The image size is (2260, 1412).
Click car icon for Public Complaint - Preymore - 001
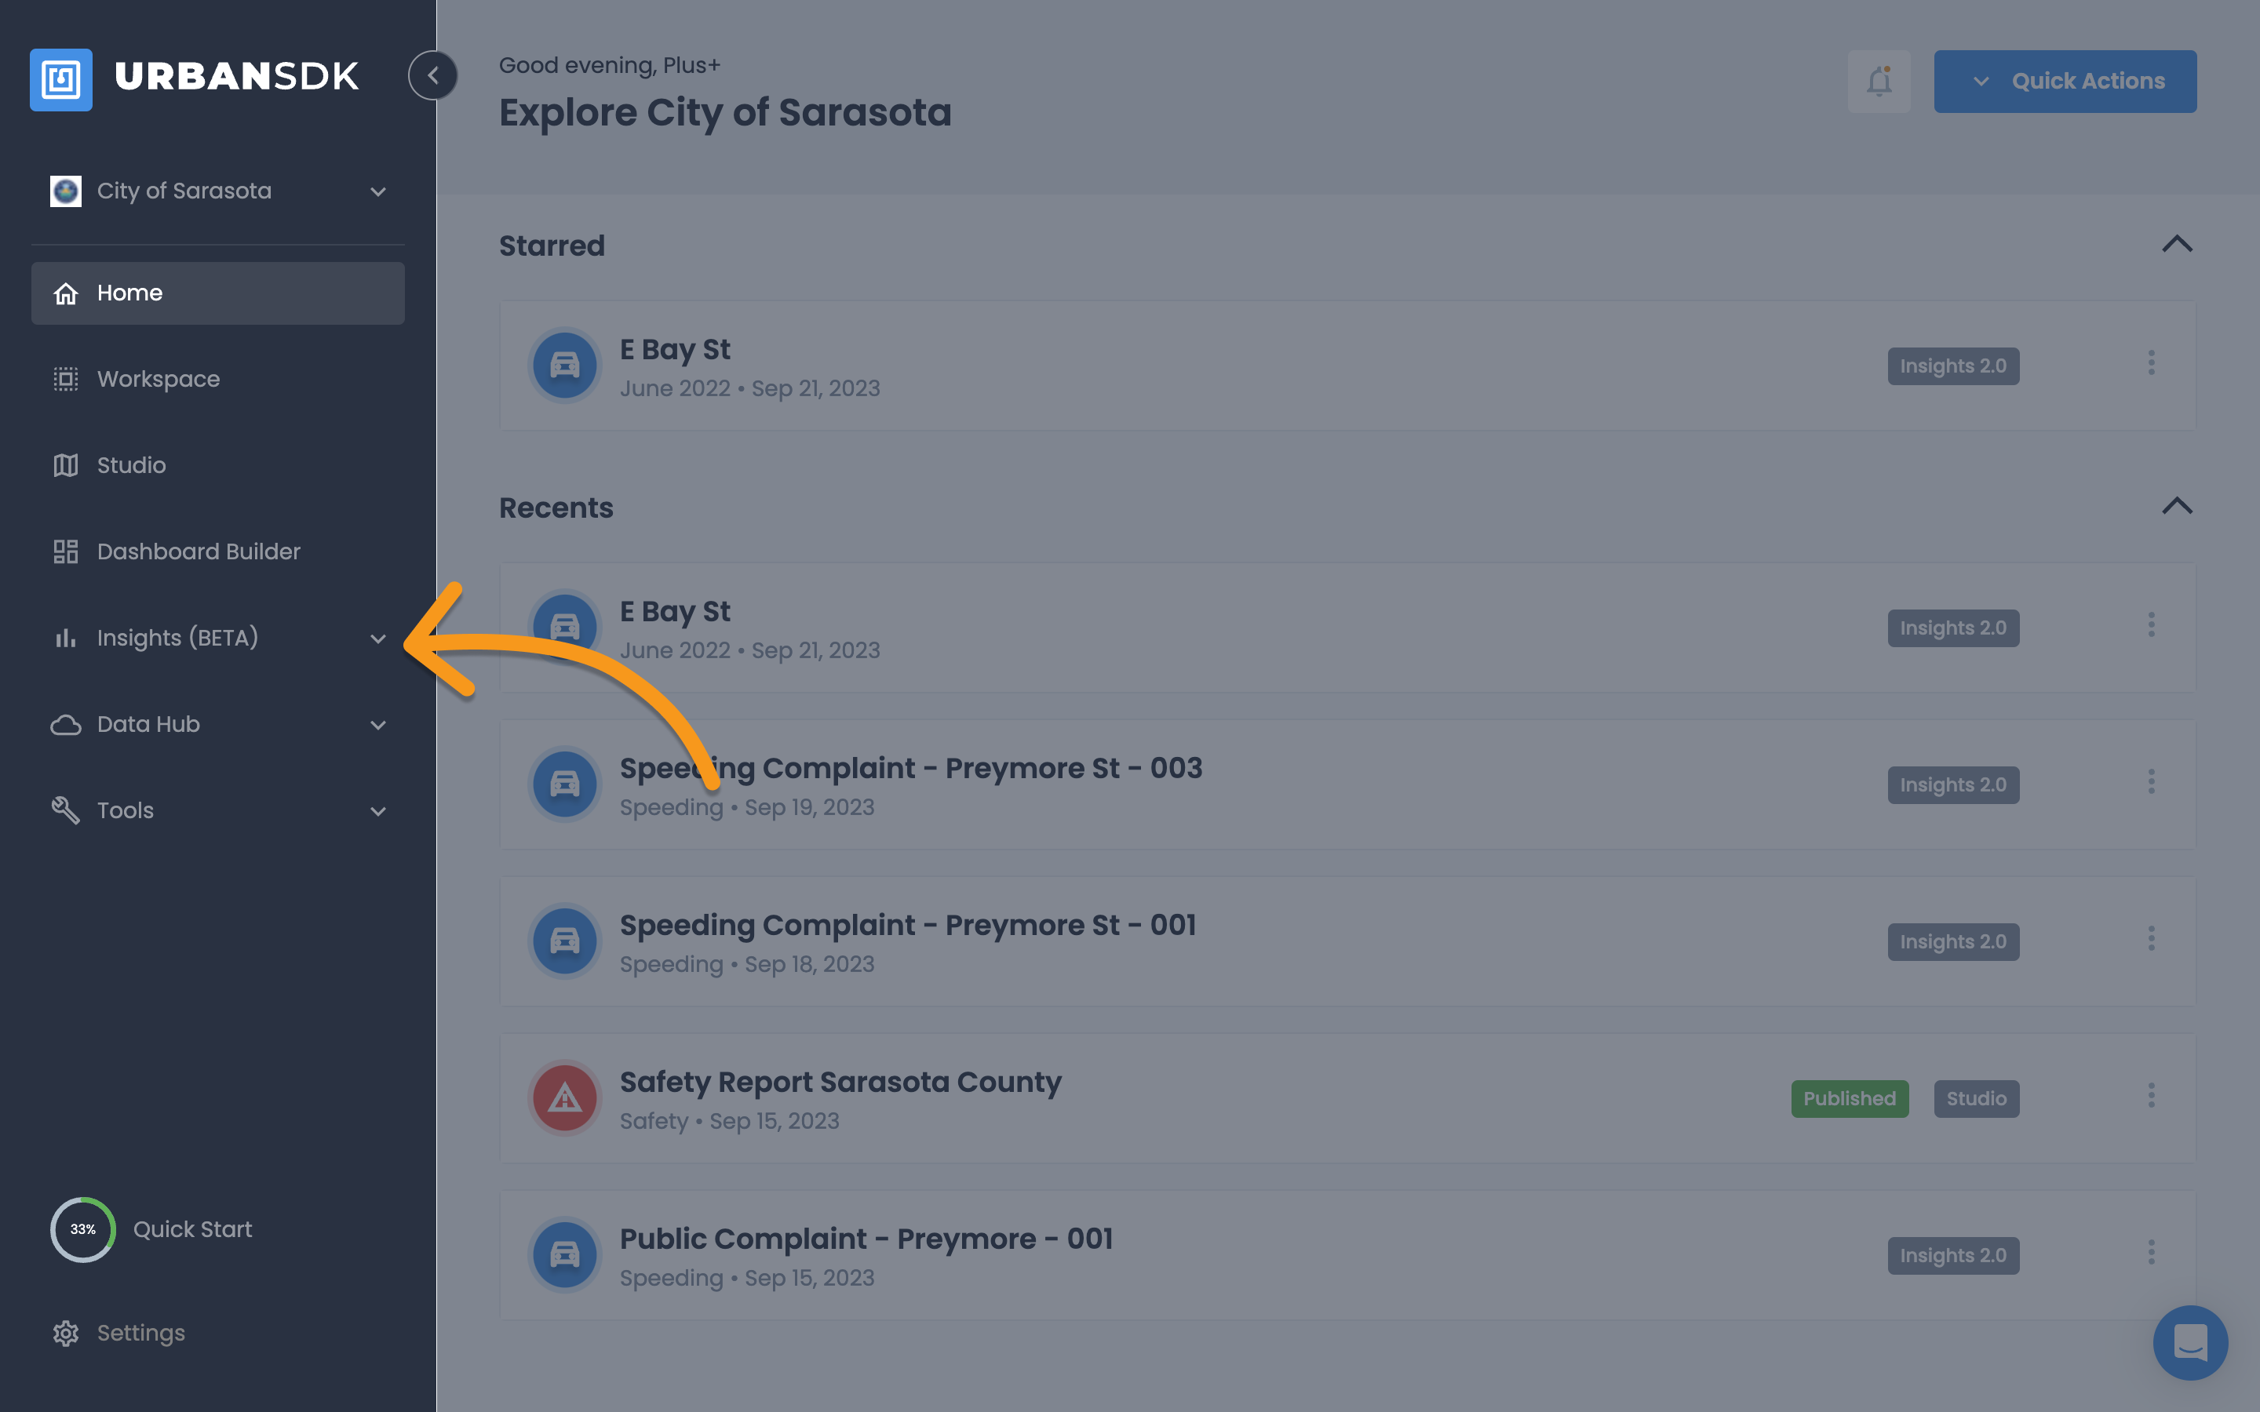[x=564, y=1254]
